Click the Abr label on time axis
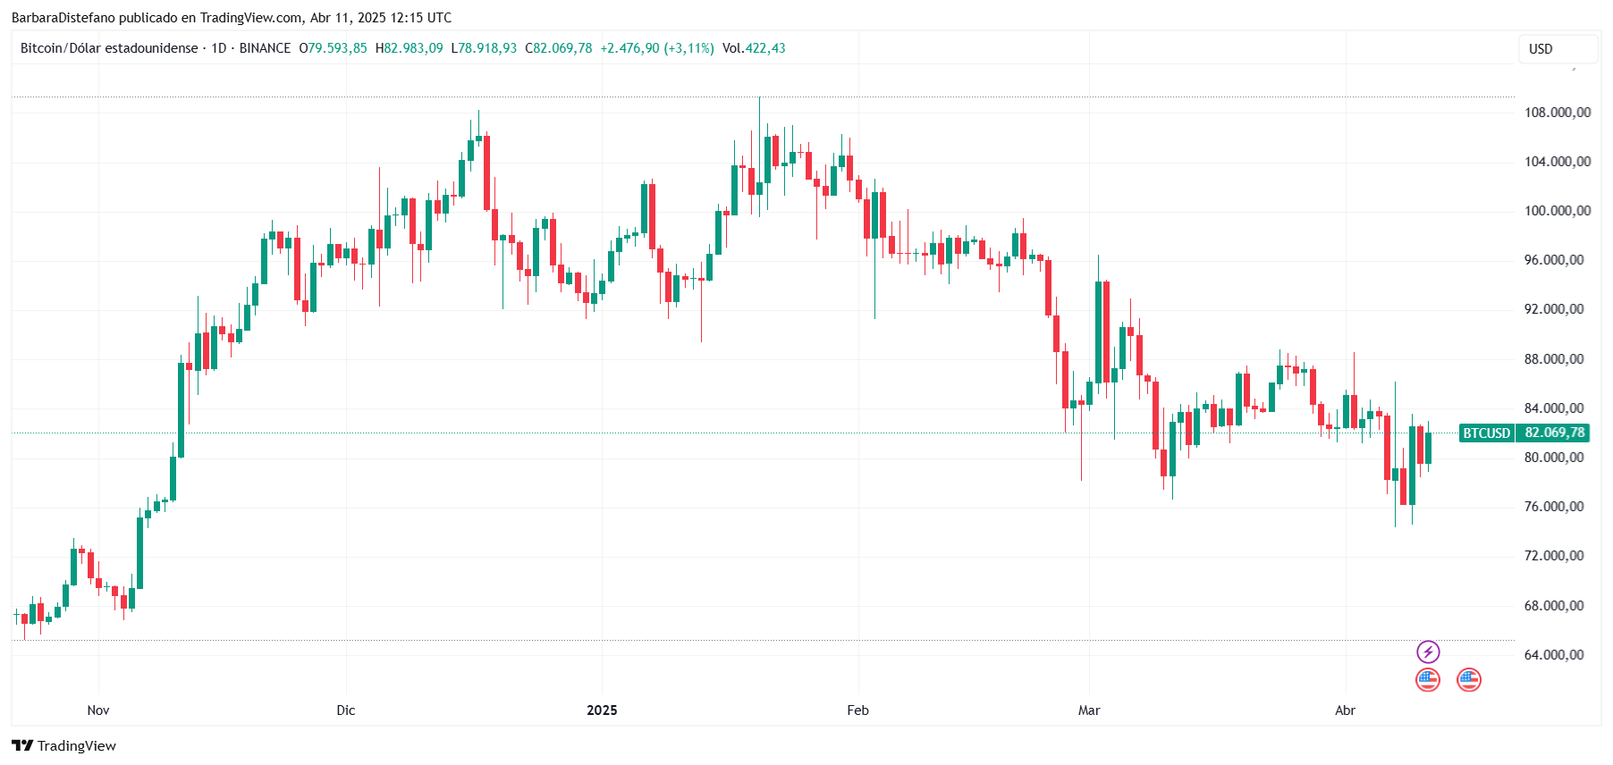1613x765 pixels. pos(1345,710)
